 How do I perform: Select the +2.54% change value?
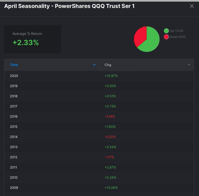pos(110,147)
